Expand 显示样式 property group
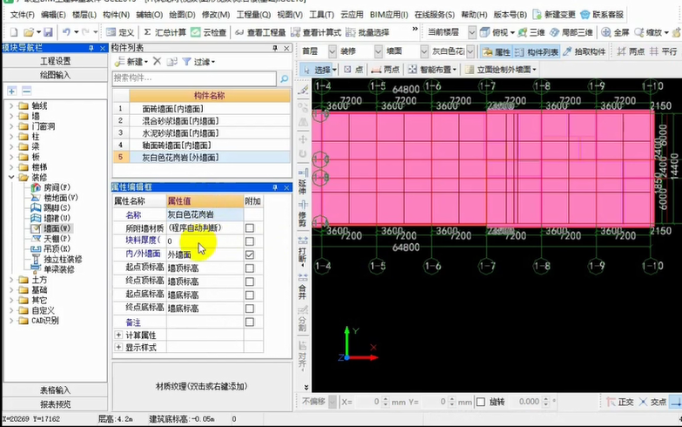 [x=118, y=347]
